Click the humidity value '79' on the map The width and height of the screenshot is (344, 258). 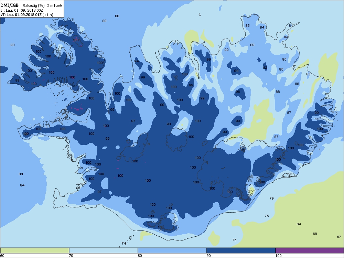[x=271, y=198]
